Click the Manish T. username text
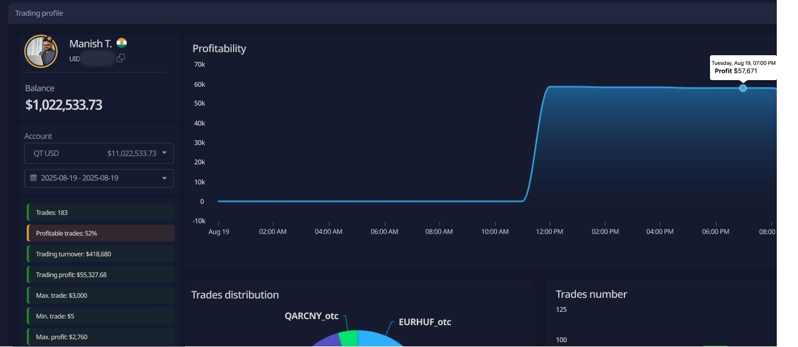The height and width of the screenshot is (347, 798). 90,44
